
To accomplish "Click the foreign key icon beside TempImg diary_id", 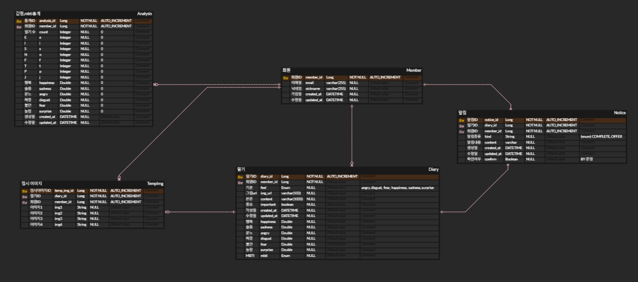I will point(25,197).
